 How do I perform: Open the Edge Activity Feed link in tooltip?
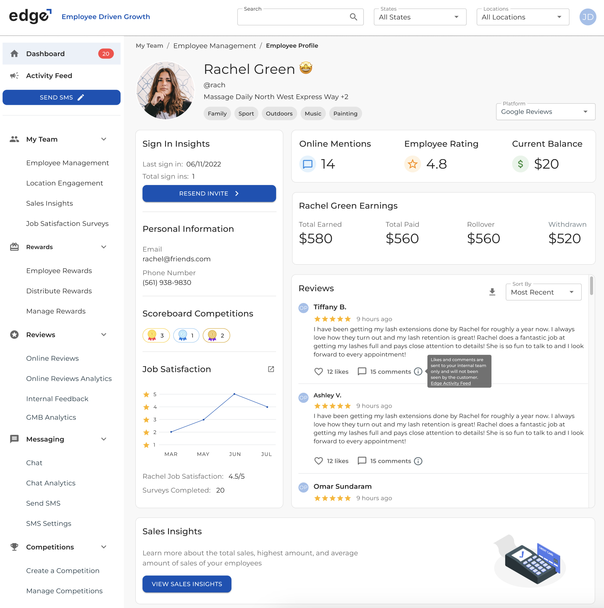coord(450,383)
